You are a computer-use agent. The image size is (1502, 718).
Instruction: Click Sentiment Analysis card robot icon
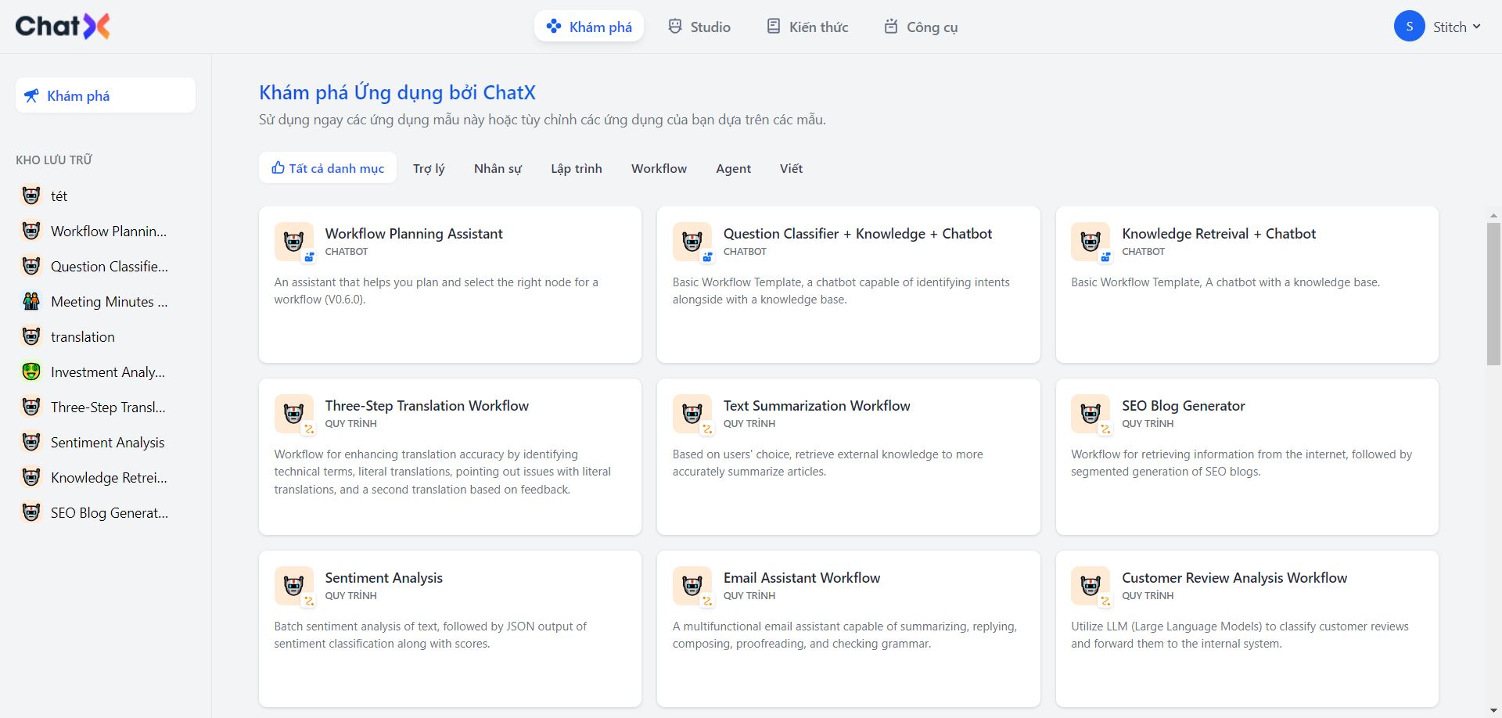293,586
